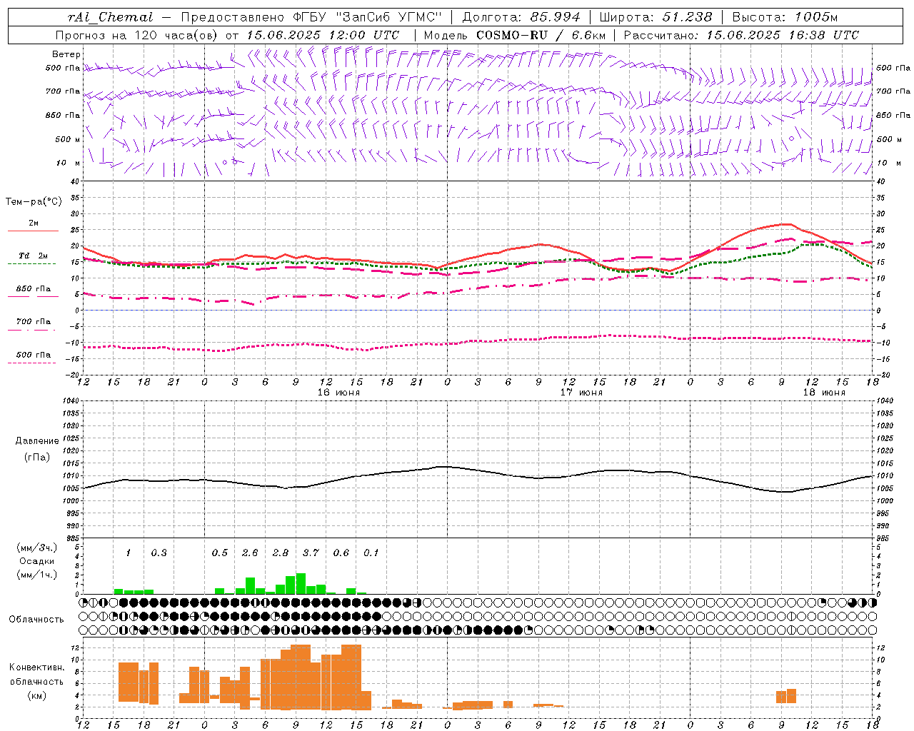
Task: Click the 18 июня date label
Action: click(823, 393)
